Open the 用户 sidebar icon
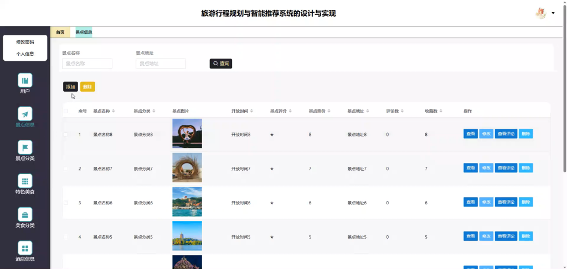The image size is (567, 269). [25, 80]
